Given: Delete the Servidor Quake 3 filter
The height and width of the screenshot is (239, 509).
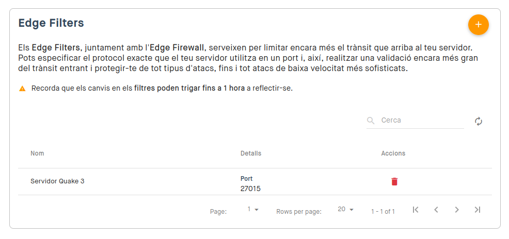Looking at the screenshot, I should [394, 181].
